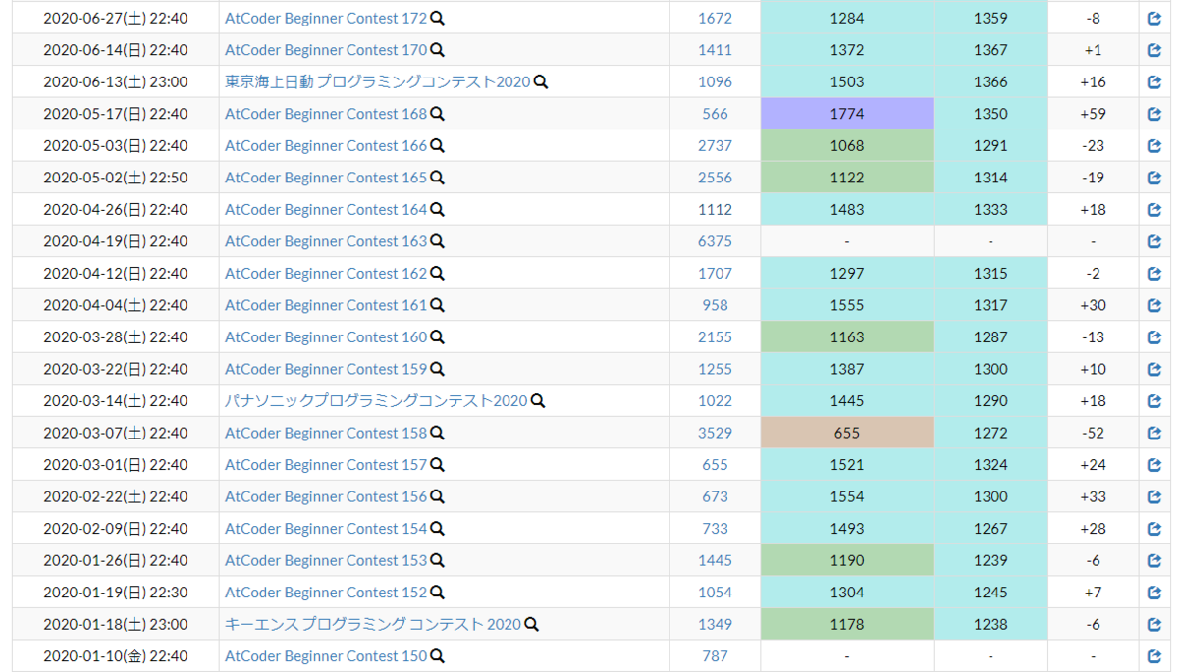Viewport: 1178px width, 672px height.
Task: Click share icon for 東京海上日動 contest row
Action: 1154,81
